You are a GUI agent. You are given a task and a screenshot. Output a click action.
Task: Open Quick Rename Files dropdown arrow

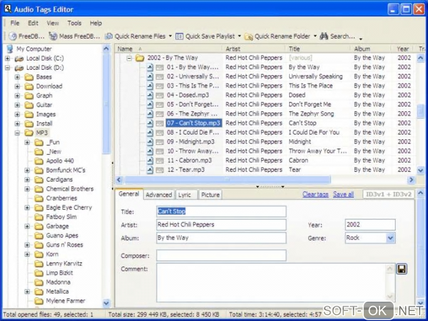pyautogui.click(x=170, y=36)
